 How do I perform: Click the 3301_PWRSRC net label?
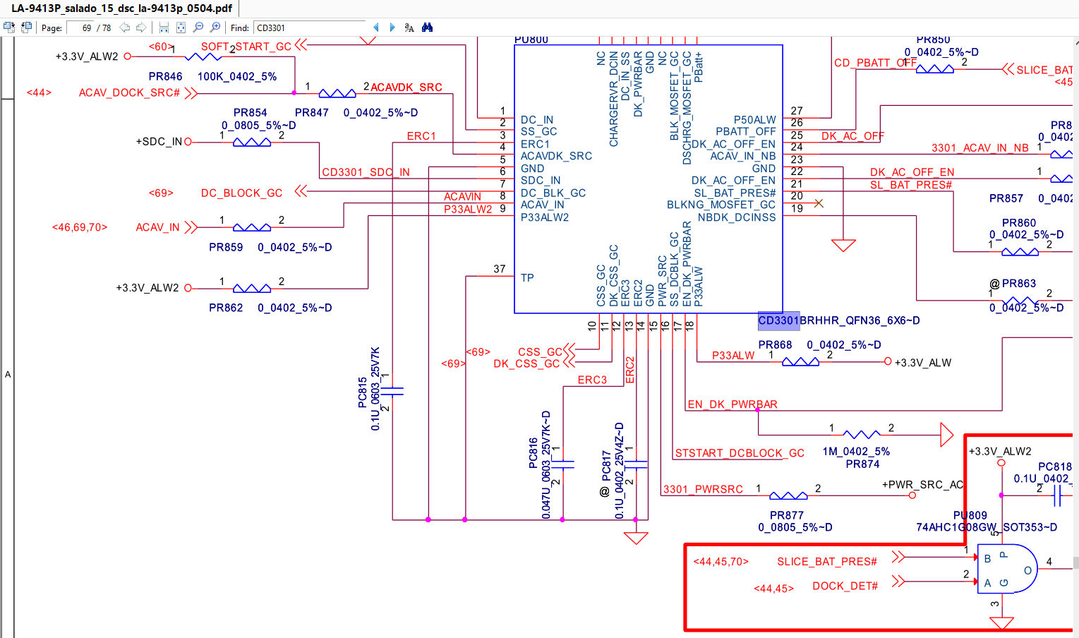pyautogui.click(x=703, y=489)
